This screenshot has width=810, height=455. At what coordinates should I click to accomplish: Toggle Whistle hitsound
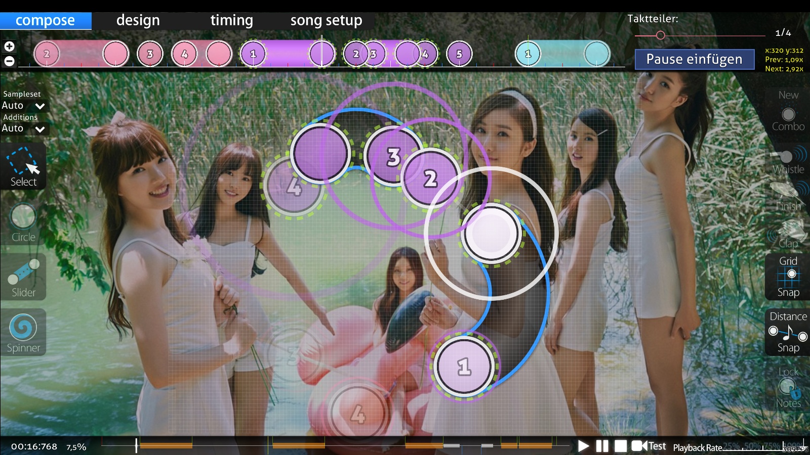tap(788, 160)
